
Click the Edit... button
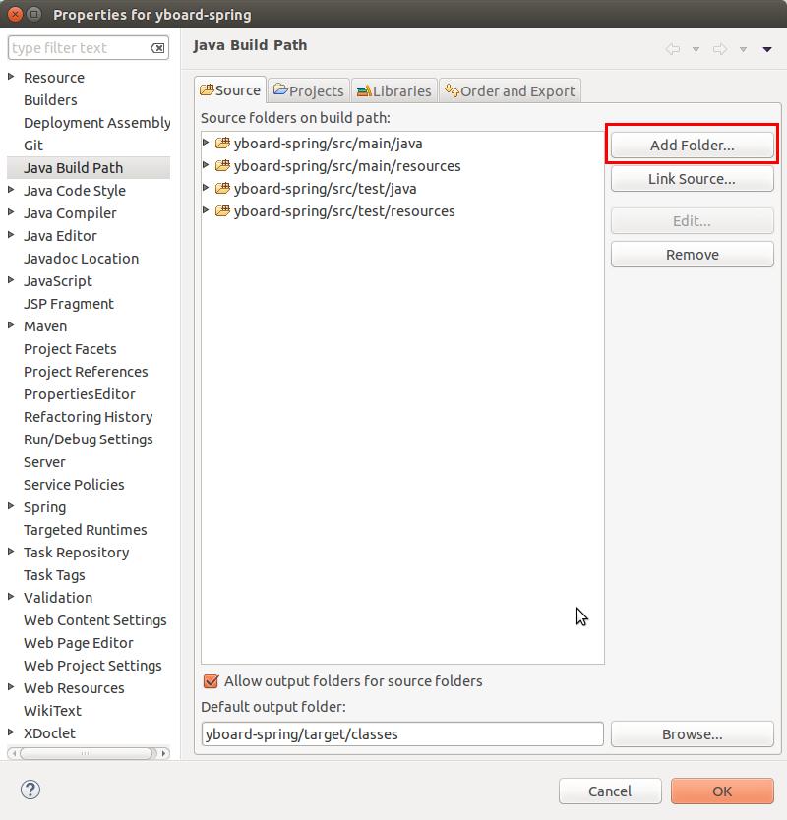tap(692, 221)
